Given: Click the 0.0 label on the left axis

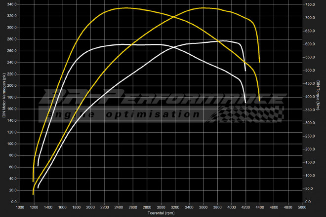Looking at the screenshot, I should click(x=13, y=202).
